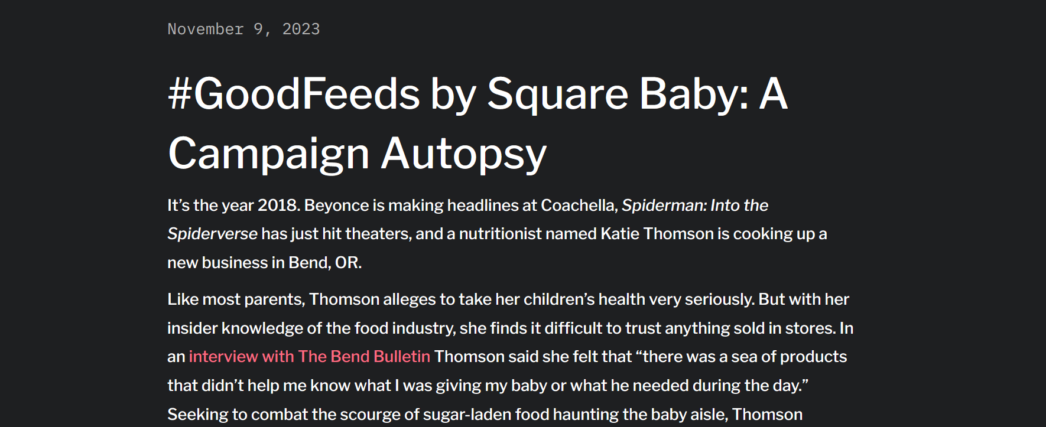The image size is (1046, 427).
Task: Click the year "2023" in the post date
Action: (x=301, y=29)
